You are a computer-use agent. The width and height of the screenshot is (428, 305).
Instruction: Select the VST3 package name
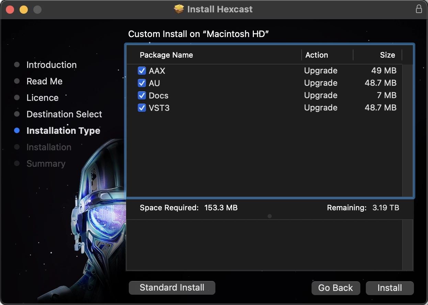(x=159, y=108)
